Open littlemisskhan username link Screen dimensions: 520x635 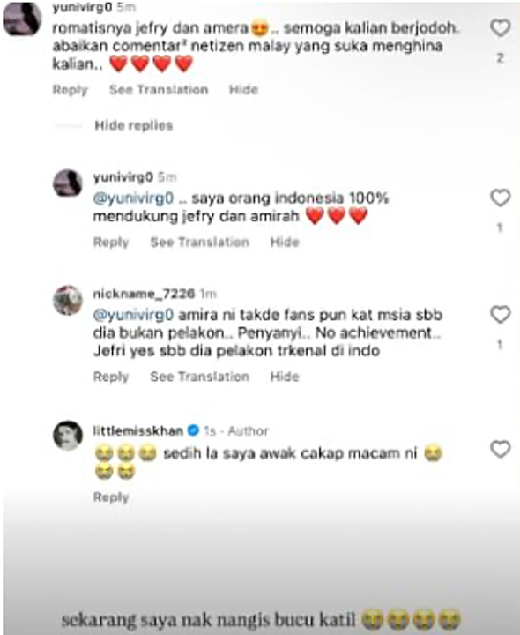point(138,430)
